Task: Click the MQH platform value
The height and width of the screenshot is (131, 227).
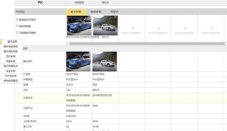Action: 95,106
